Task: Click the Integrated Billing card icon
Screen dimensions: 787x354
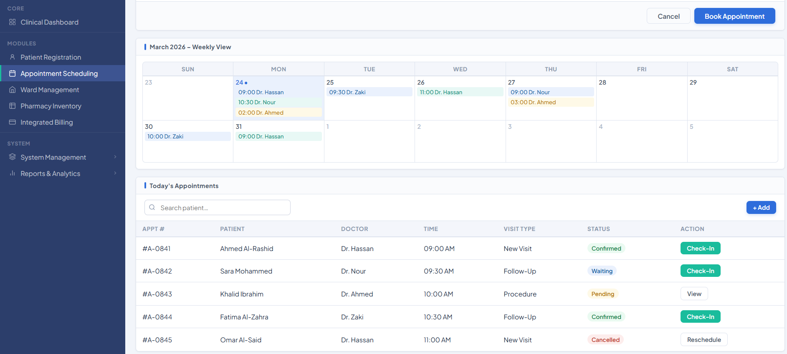Action: tap(13, 122)
